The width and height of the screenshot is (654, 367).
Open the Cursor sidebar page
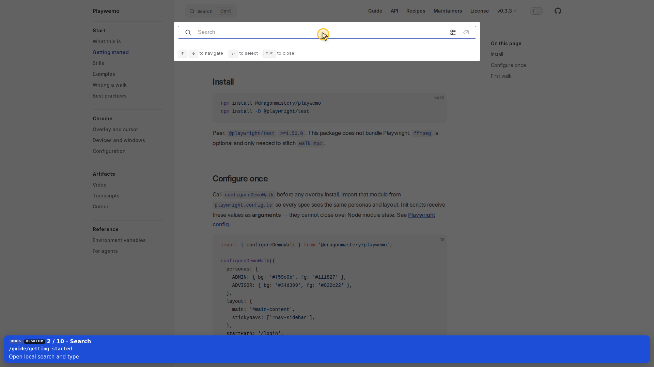pos(100,207)
